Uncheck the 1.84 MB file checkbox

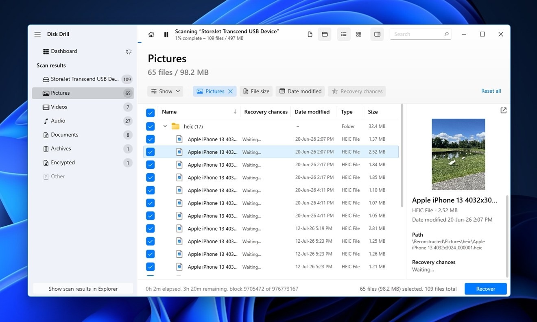pyautogui.click(x=150, y=165)
